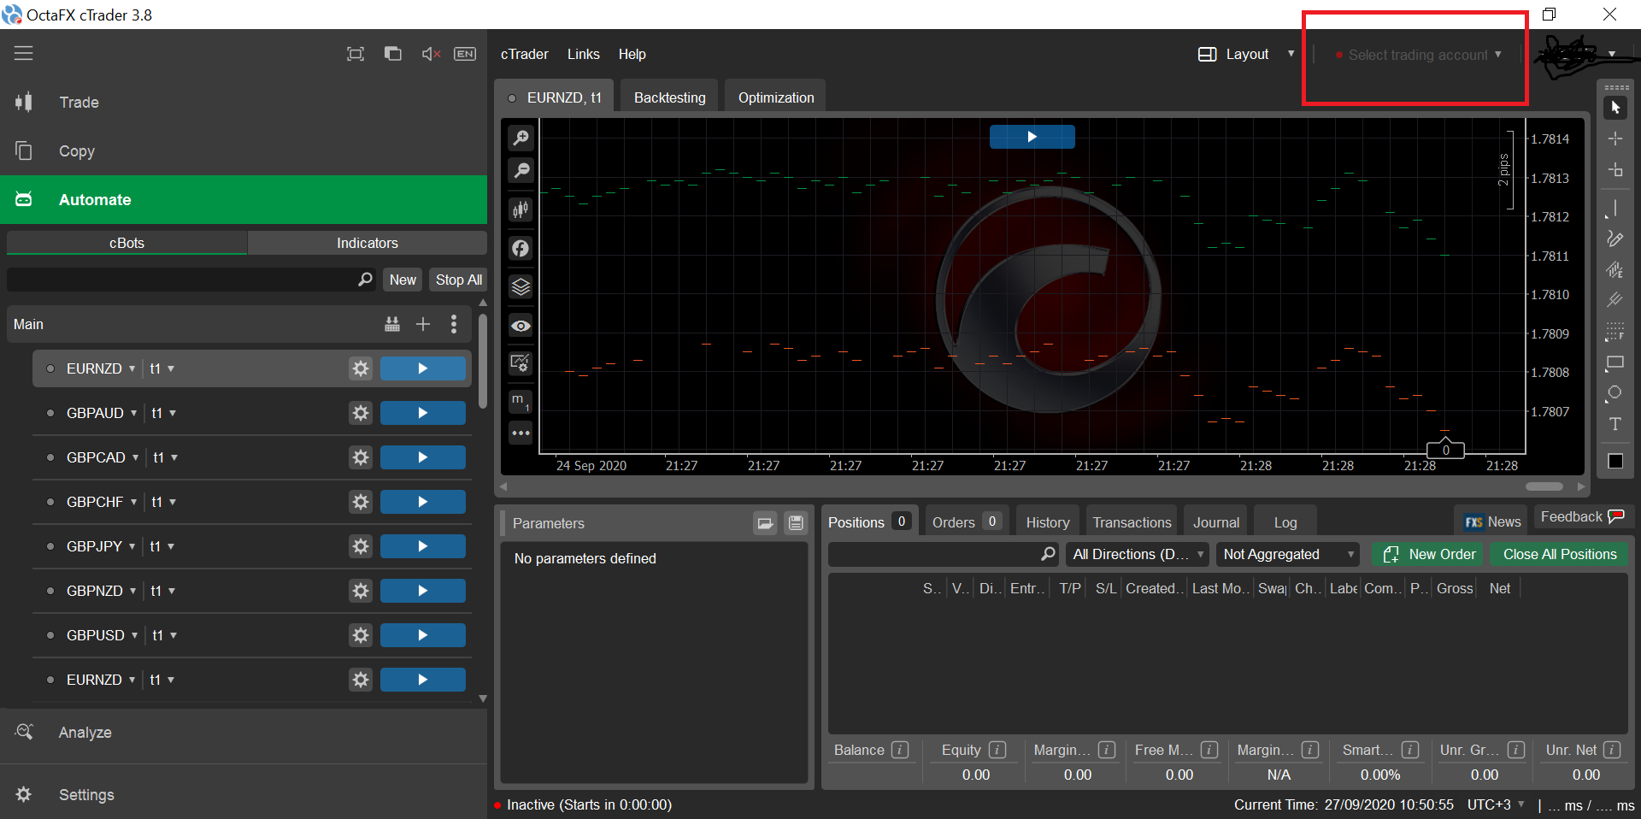
Task: Select the cursor pointer tool
Action: [1615, 108]
